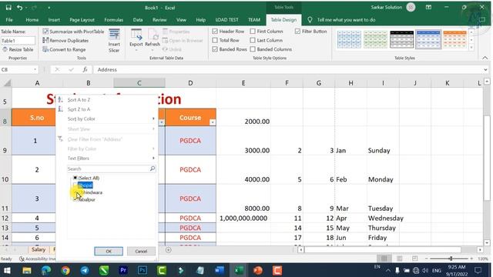The height and width of the screenshot is (277, 493).
Task: Open Photoshop from taskbar
Action: (142, 270)
